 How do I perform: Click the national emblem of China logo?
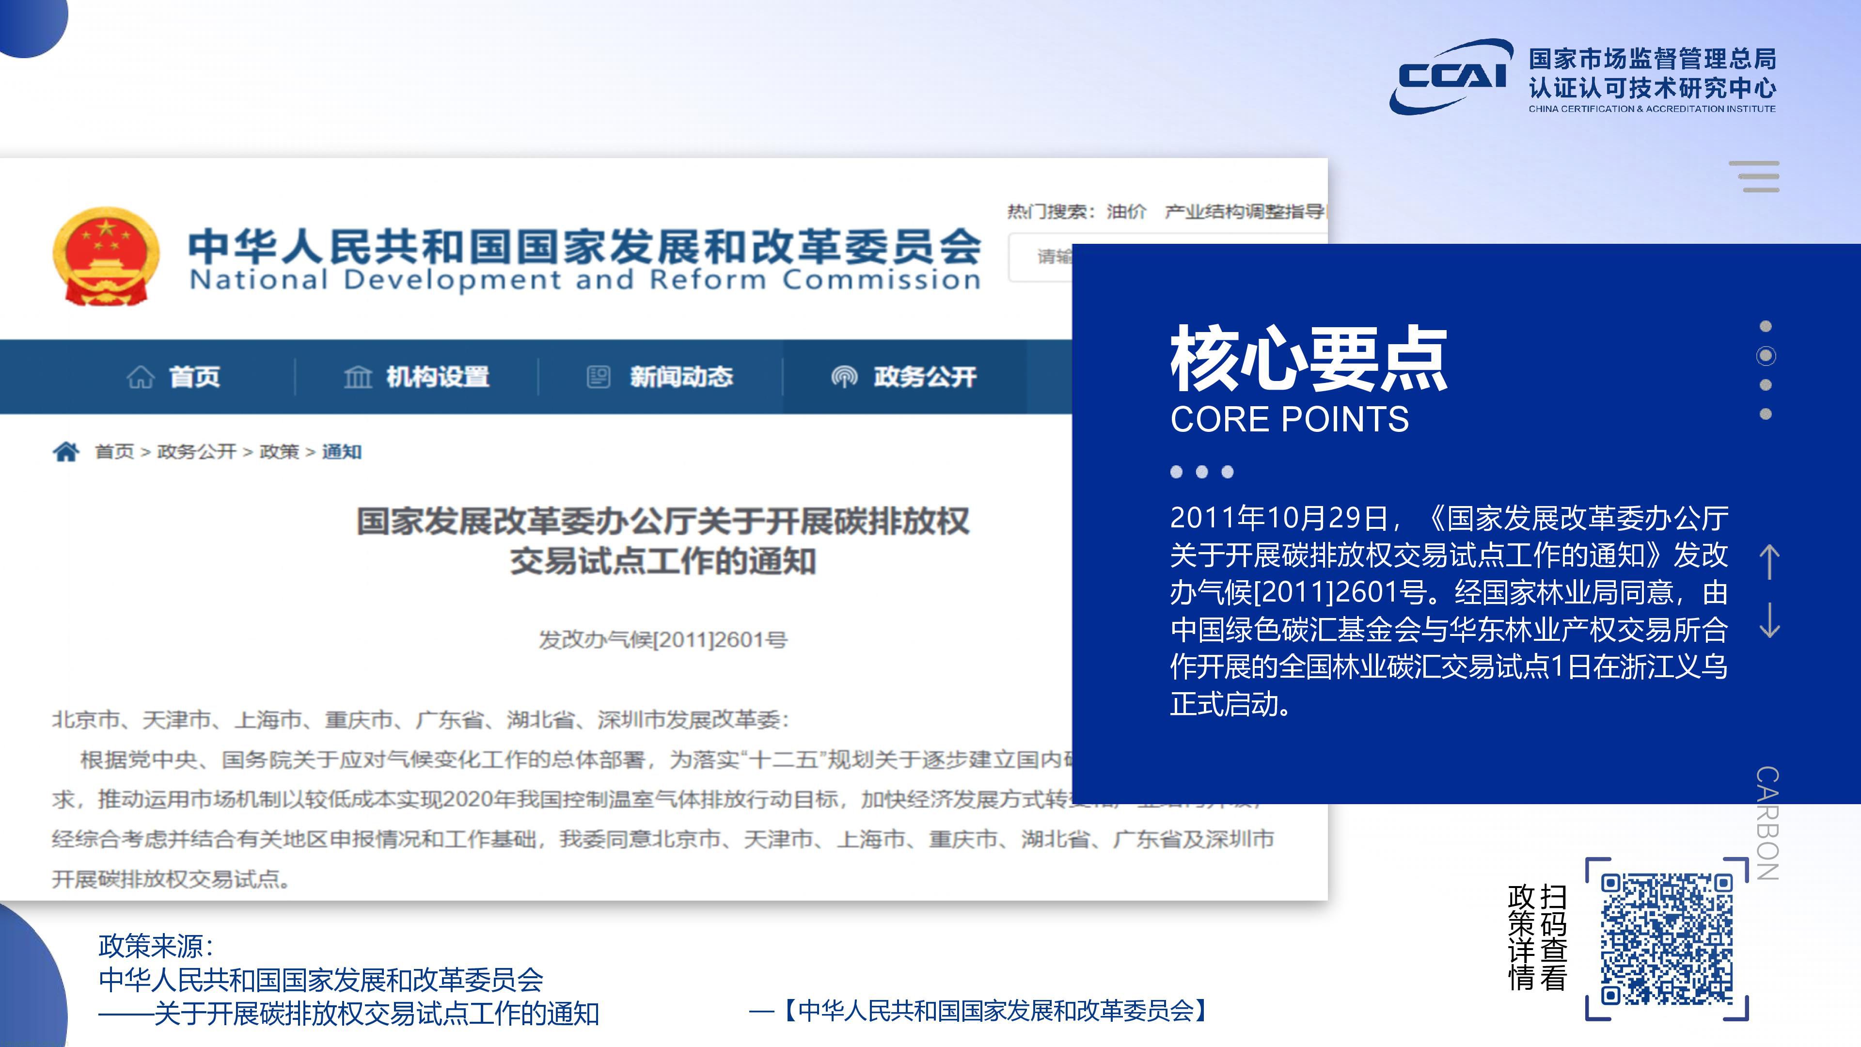106,256
